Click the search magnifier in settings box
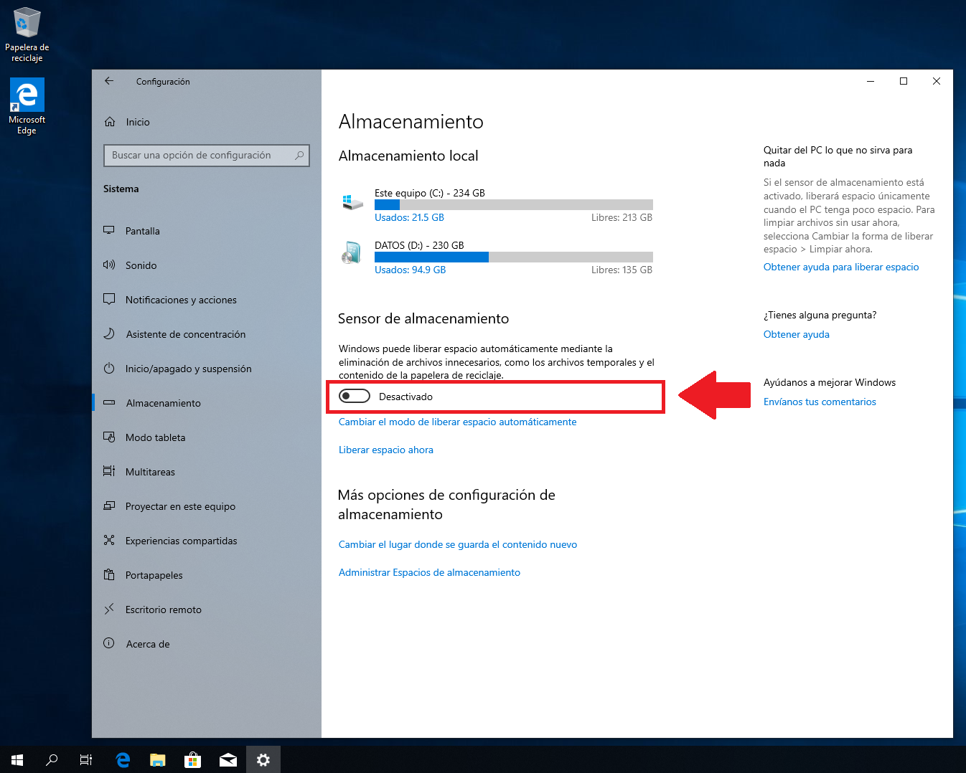Viewport: 966px width, 773px height. point(299,155)
